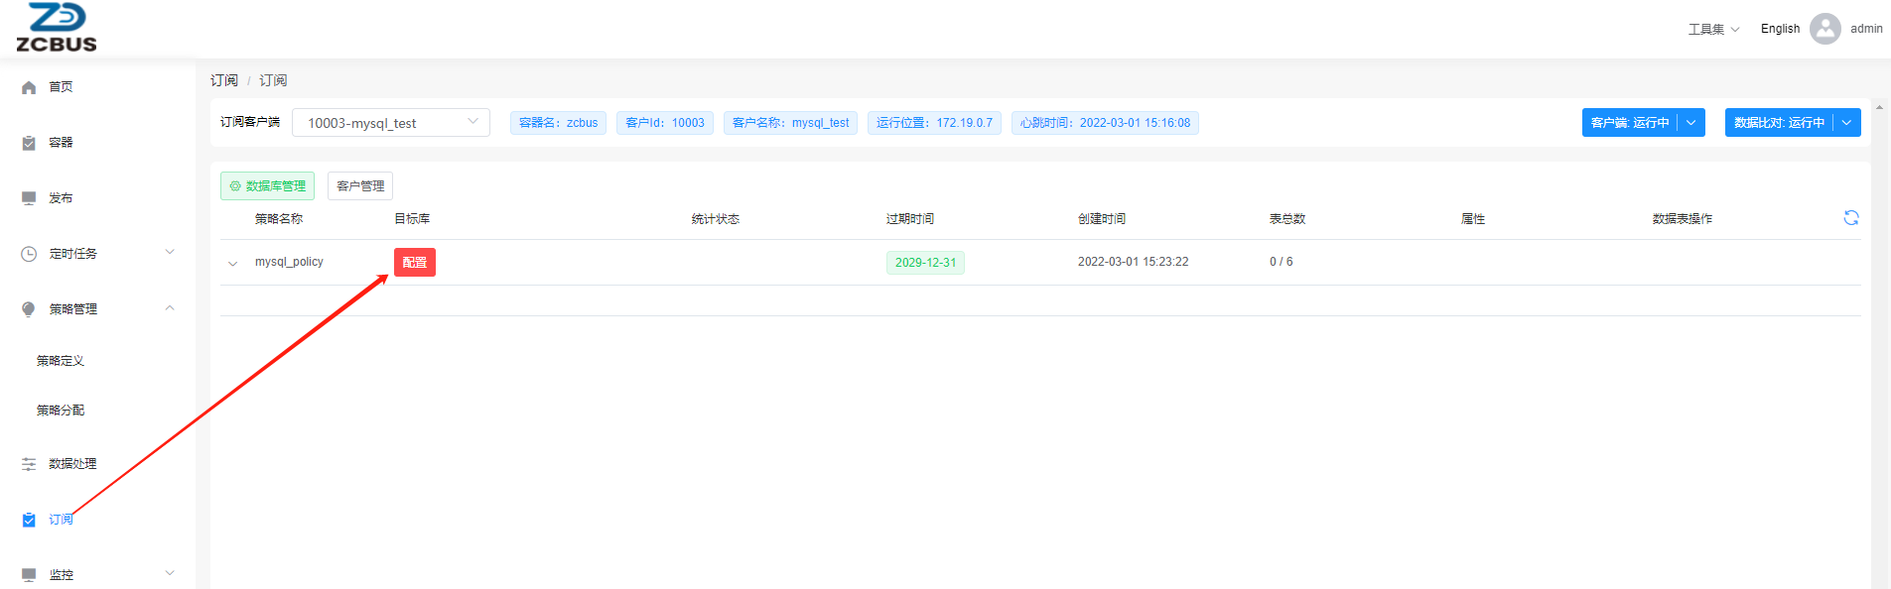Select the 数据库管理 tab
The width and height of the screenshot is (1891, 589).
[x=267, y=186]
